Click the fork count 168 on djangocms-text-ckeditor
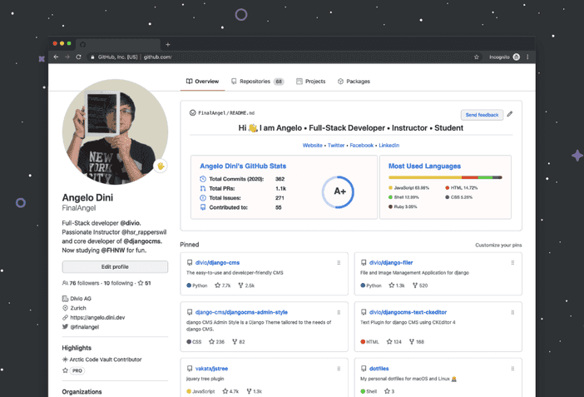584x397 pixels. [417, 342]
